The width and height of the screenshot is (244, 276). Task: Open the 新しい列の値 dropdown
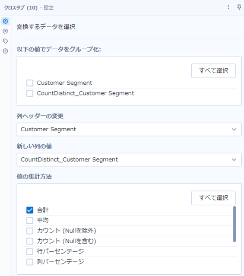tap(129, 159)
